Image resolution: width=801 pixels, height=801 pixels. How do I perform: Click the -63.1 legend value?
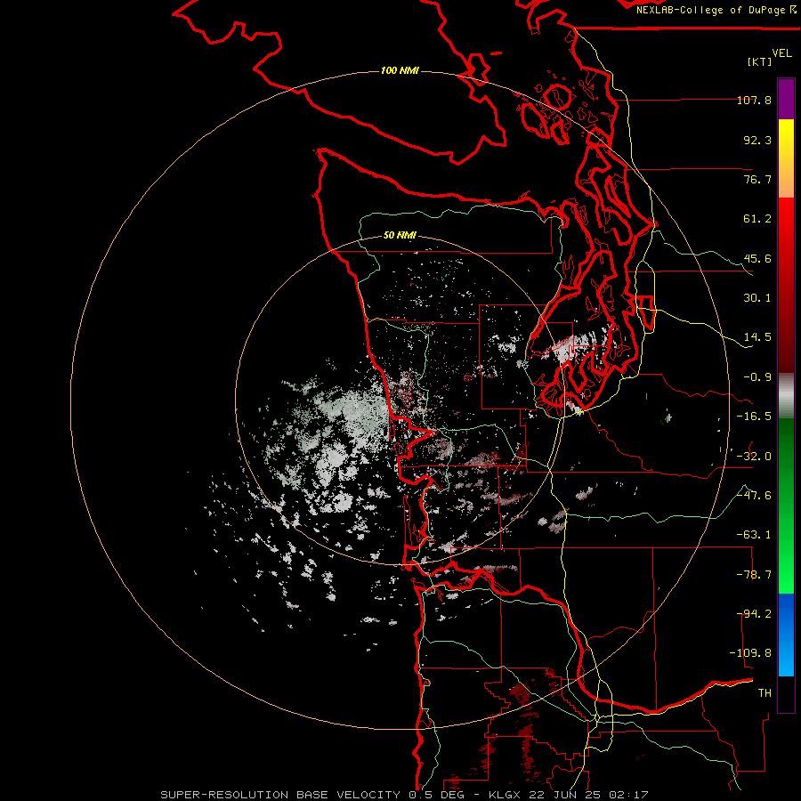pyautogui.click(x=754, y=535)
